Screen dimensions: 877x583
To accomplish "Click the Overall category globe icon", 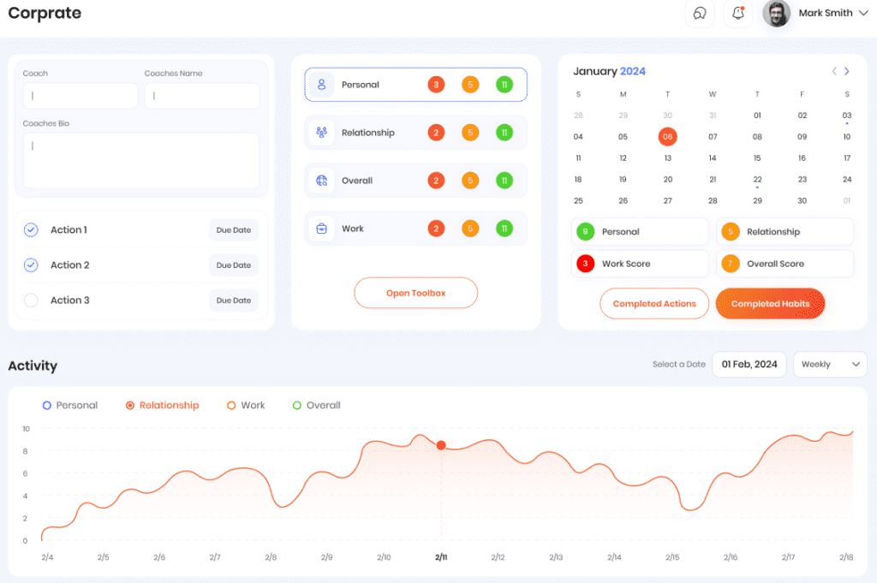I will [x=322, y=181].
